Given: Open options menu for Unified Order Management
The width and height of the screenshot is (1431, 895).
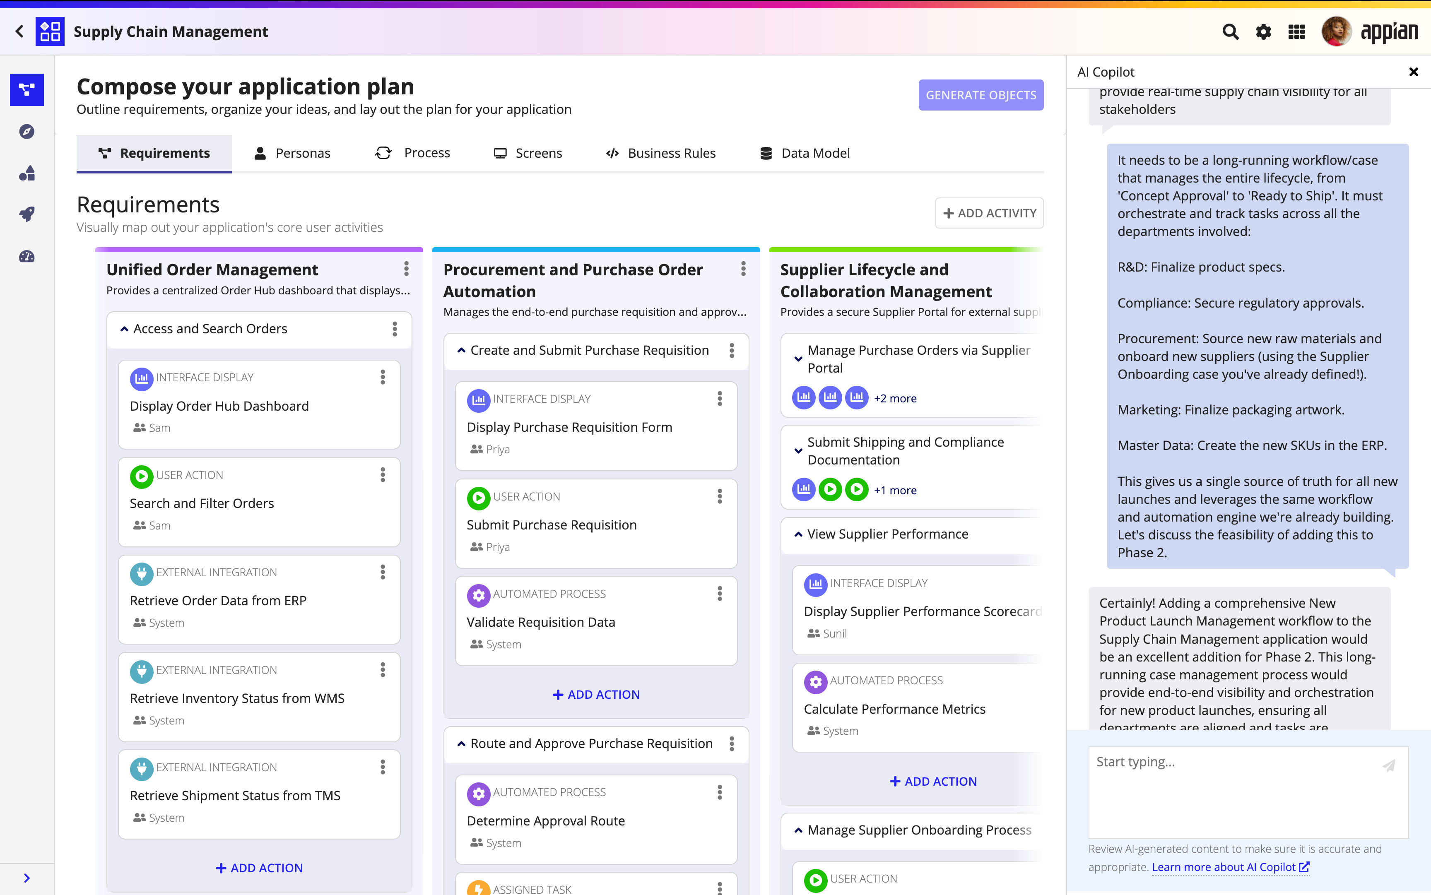Looking at the screenshot, I should pos(406,269).
